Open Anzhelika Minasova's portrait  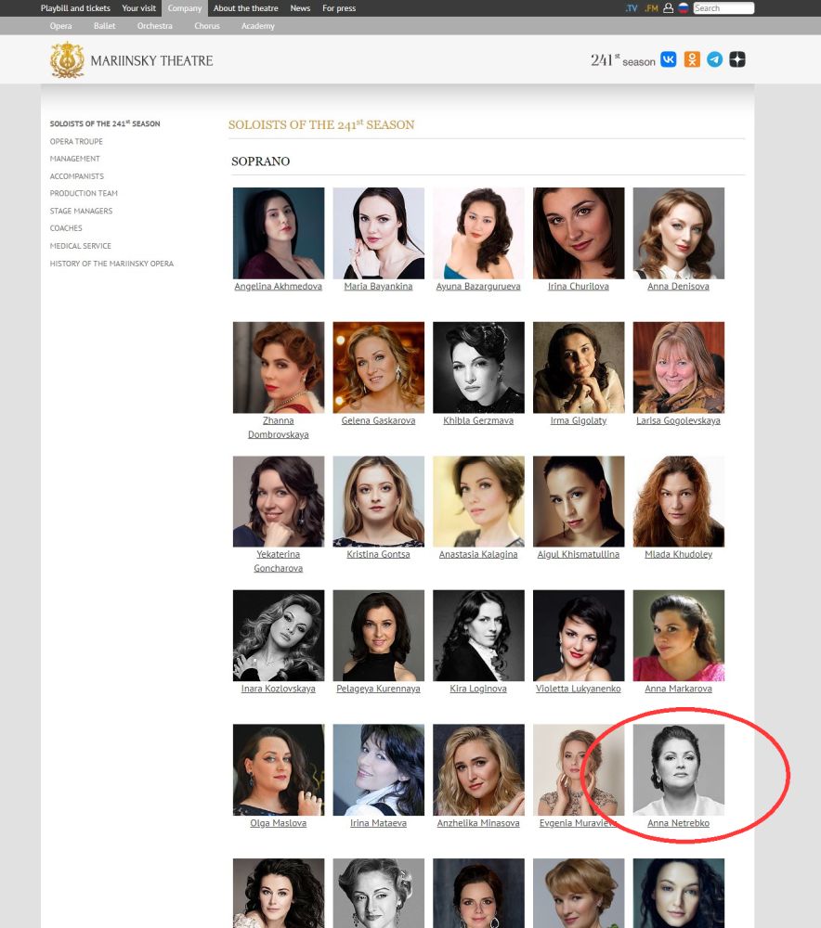[478, 770]
